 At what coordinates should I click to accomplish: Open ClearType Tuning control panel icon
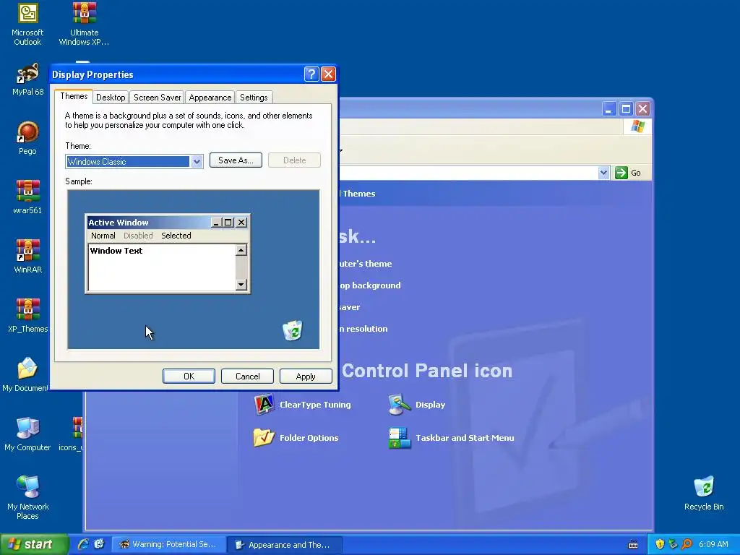302,405
